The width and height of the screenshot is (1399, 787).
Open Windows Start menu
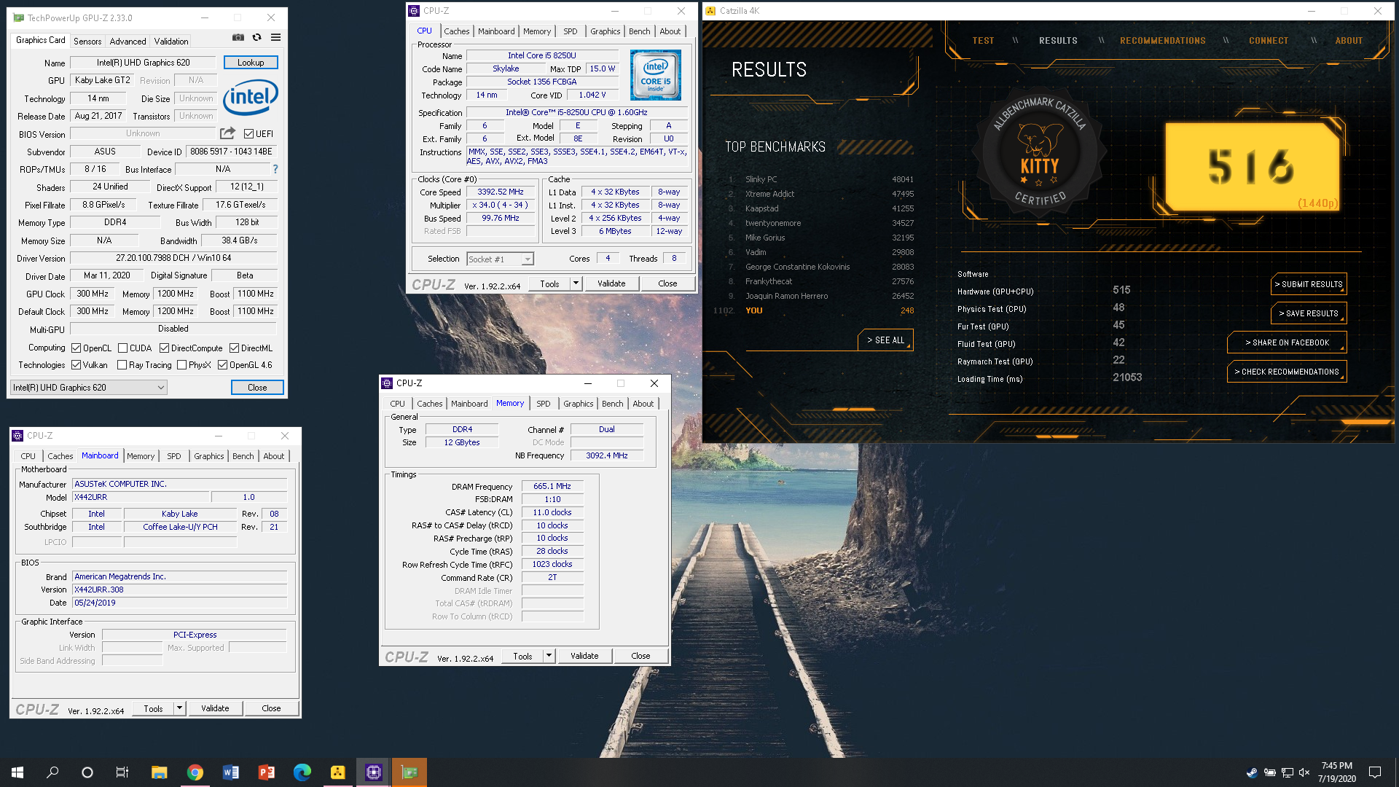[x=17, y=772]
